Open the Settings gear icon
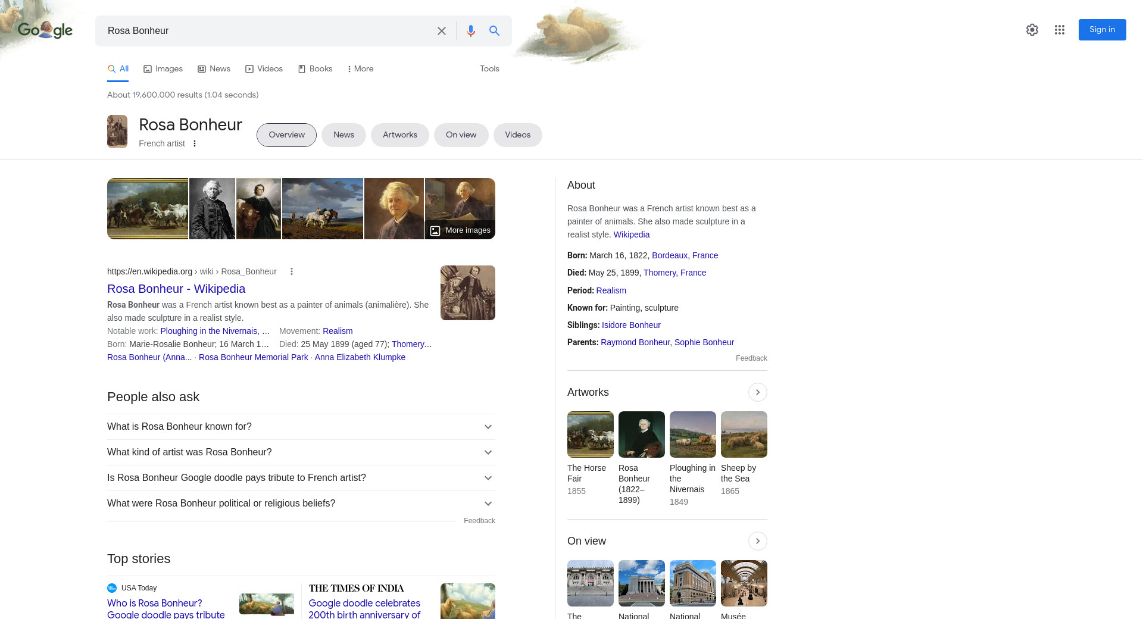Image resolution: width=1143 pixels, height=619 pixels. pos(1032,30)
